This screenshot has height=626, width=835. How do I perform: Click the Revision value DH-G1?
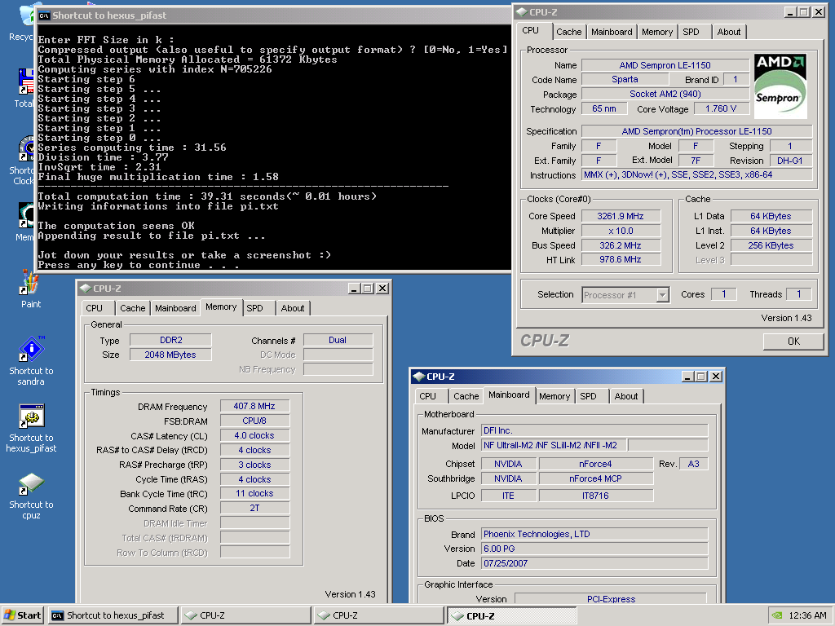[x=790, y=161]
